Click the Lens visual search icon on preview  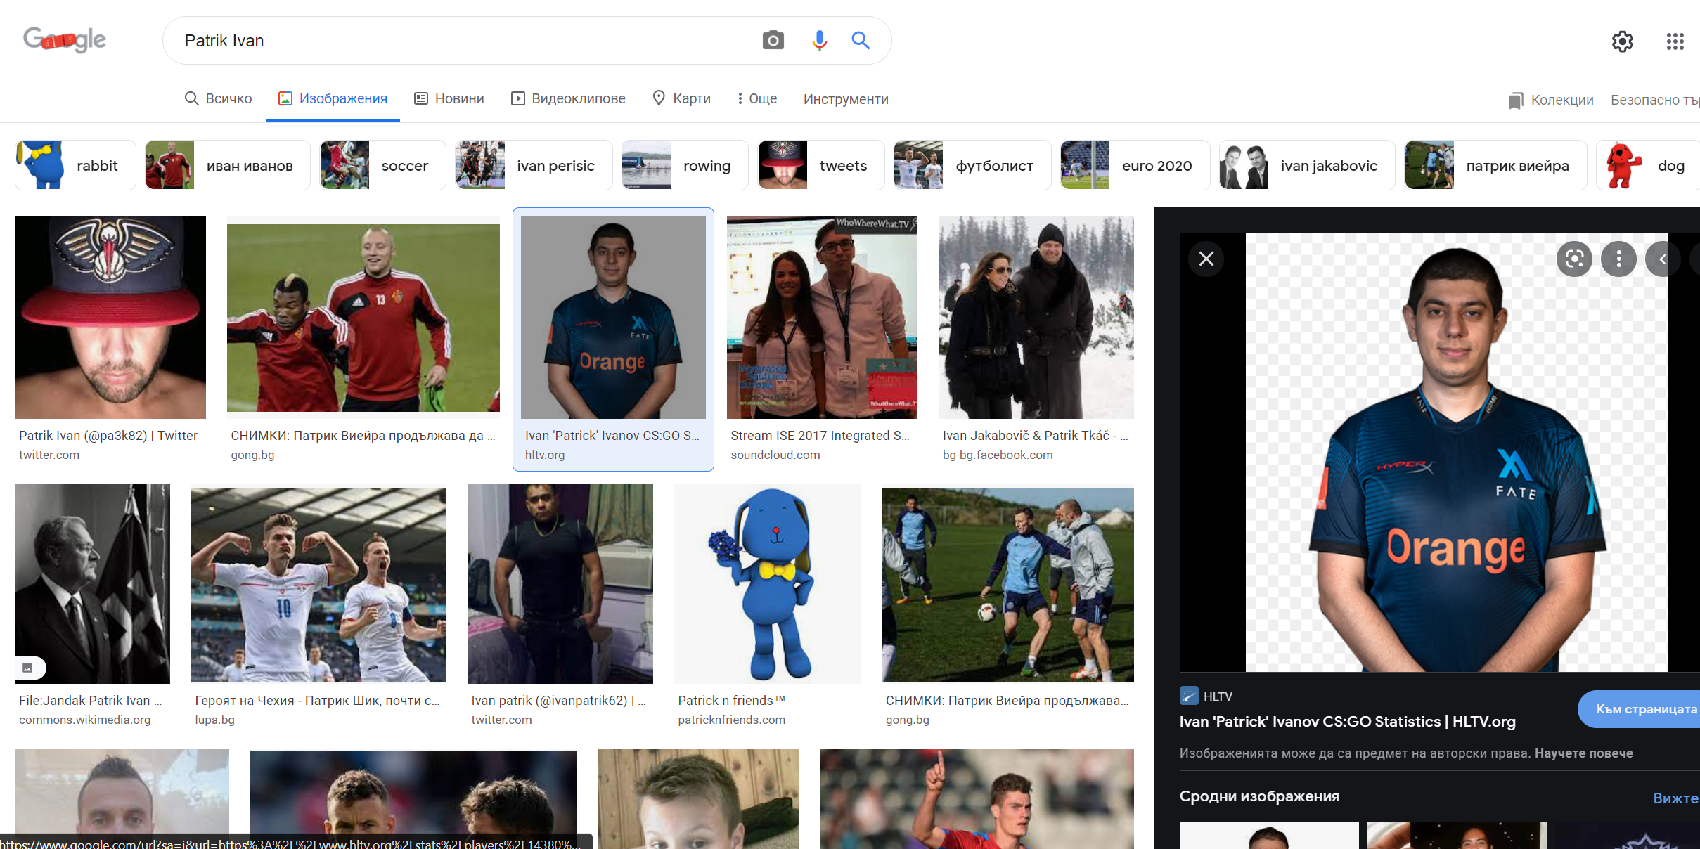1574,259
